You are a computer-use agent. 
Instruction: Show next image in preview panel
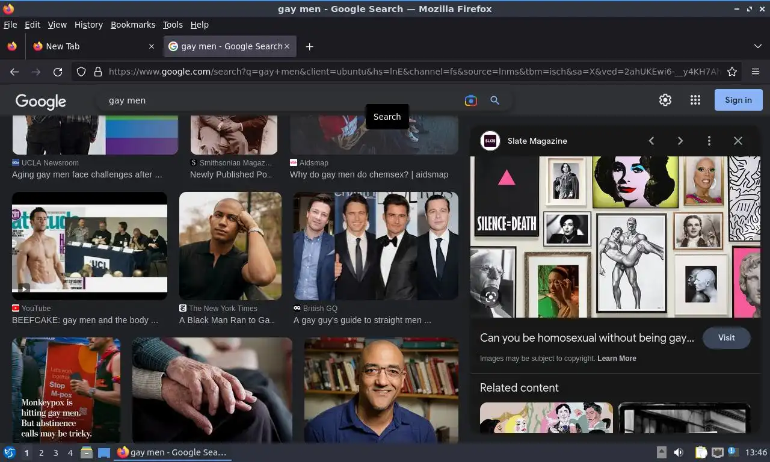680,141
